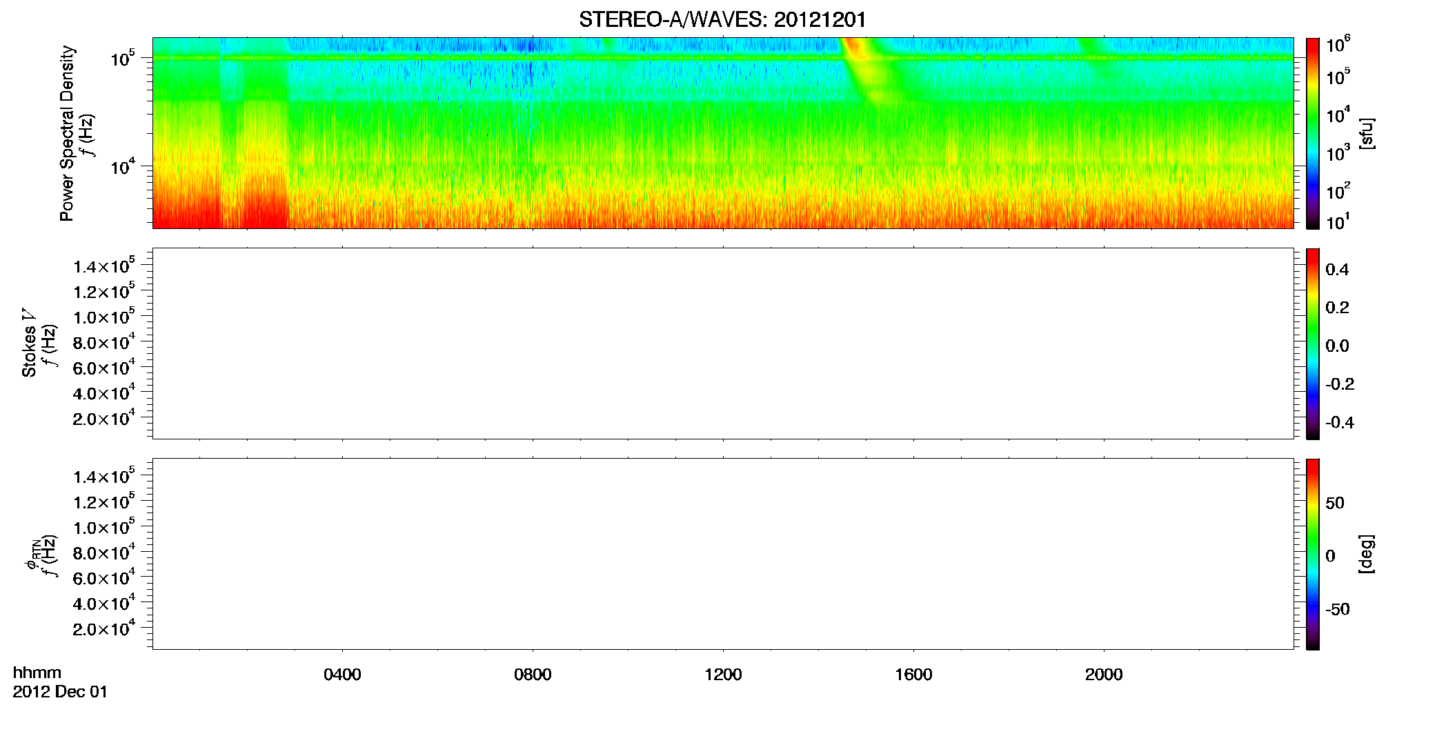This screenshot has width=1446, height=745.
Task: Click the 1600 time axis label
Action: pos(913,675)
